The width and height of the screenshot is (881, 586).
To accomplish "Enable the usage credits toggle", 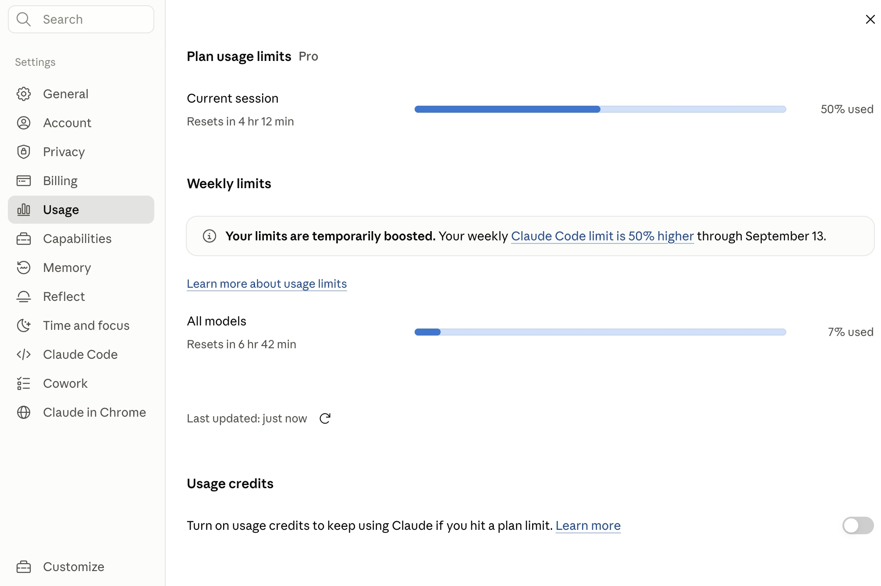I will point(858,525).
